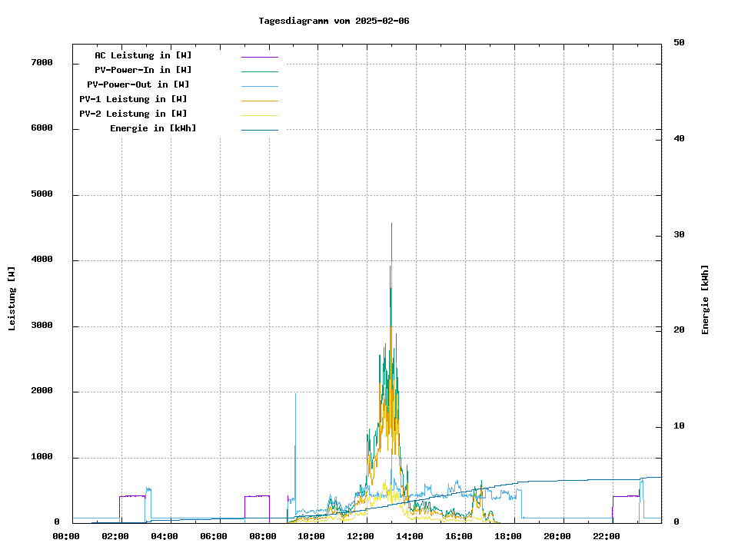738x553 pixels.
Task: Click the light blue PV-Power-Out legend line
Action: point(259,85)
